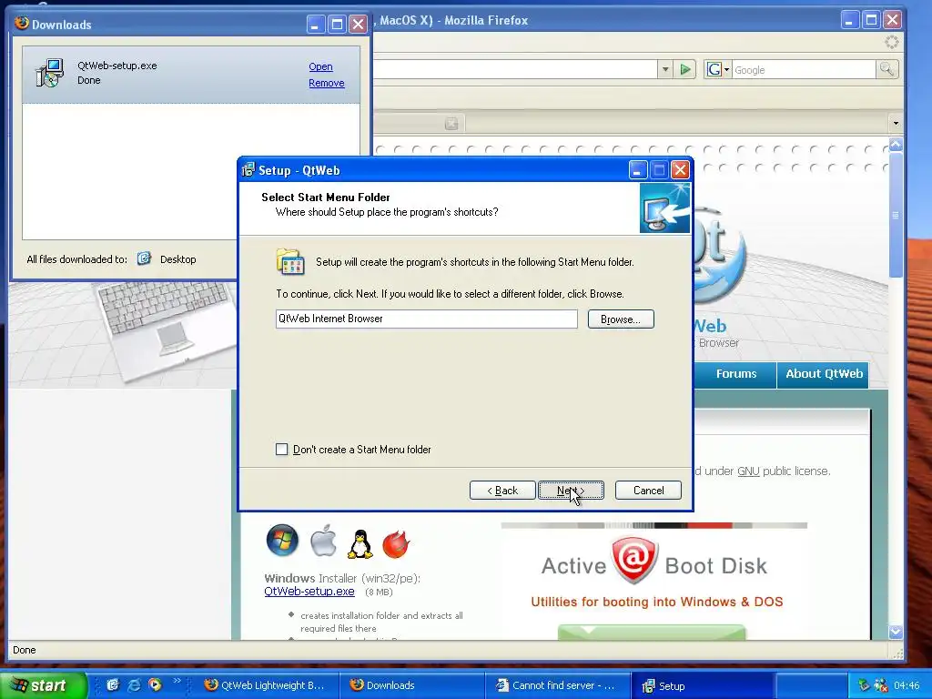This screenshot has width=932, height=699.
Task: Cancel the QtWeb Setup wizard
Action: (x=648, y=491)
